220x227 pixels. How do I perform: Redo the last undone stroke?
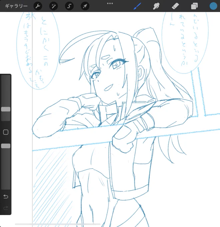coord(6,208)
